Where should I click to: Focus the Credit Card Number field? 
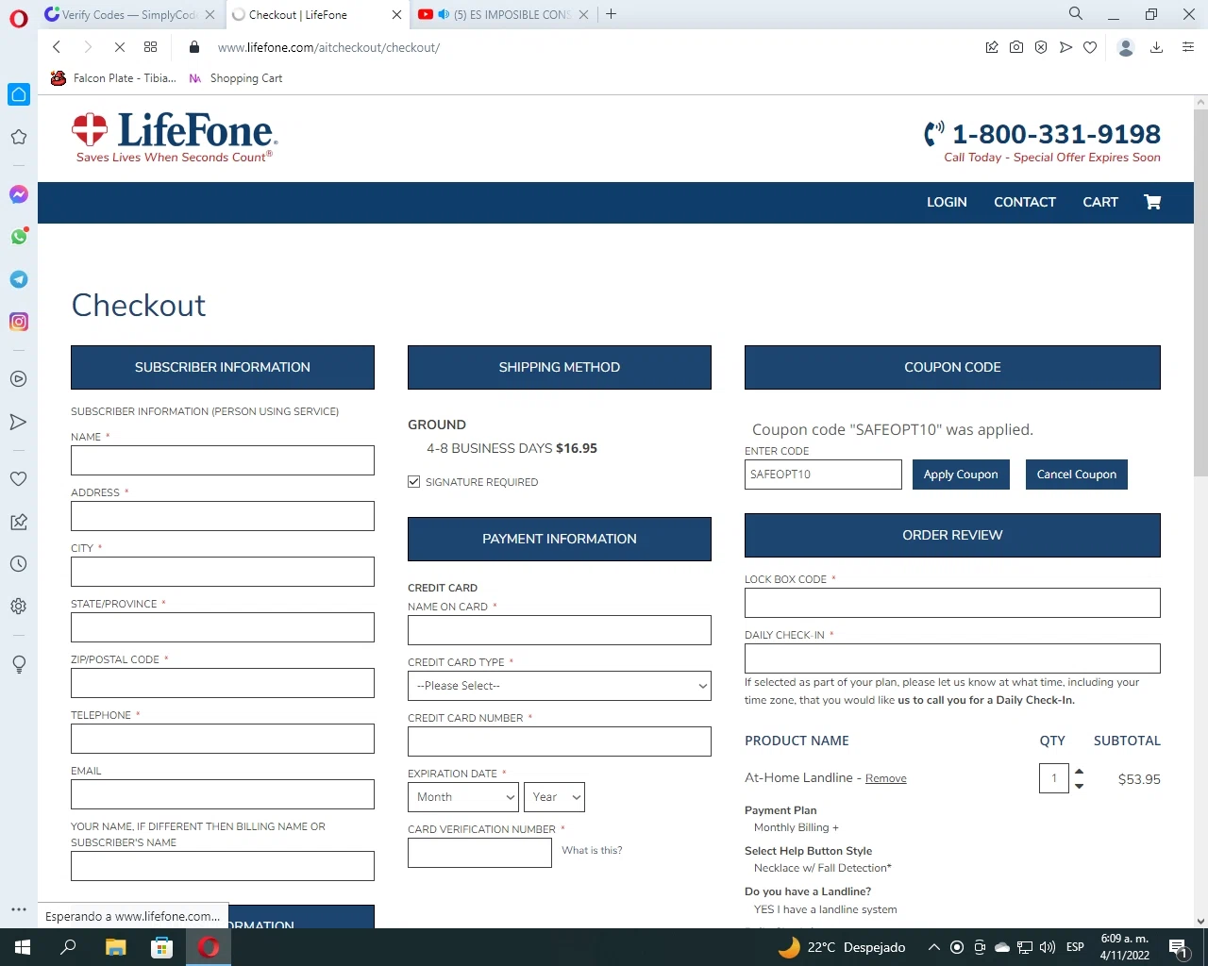click(560, 741)
